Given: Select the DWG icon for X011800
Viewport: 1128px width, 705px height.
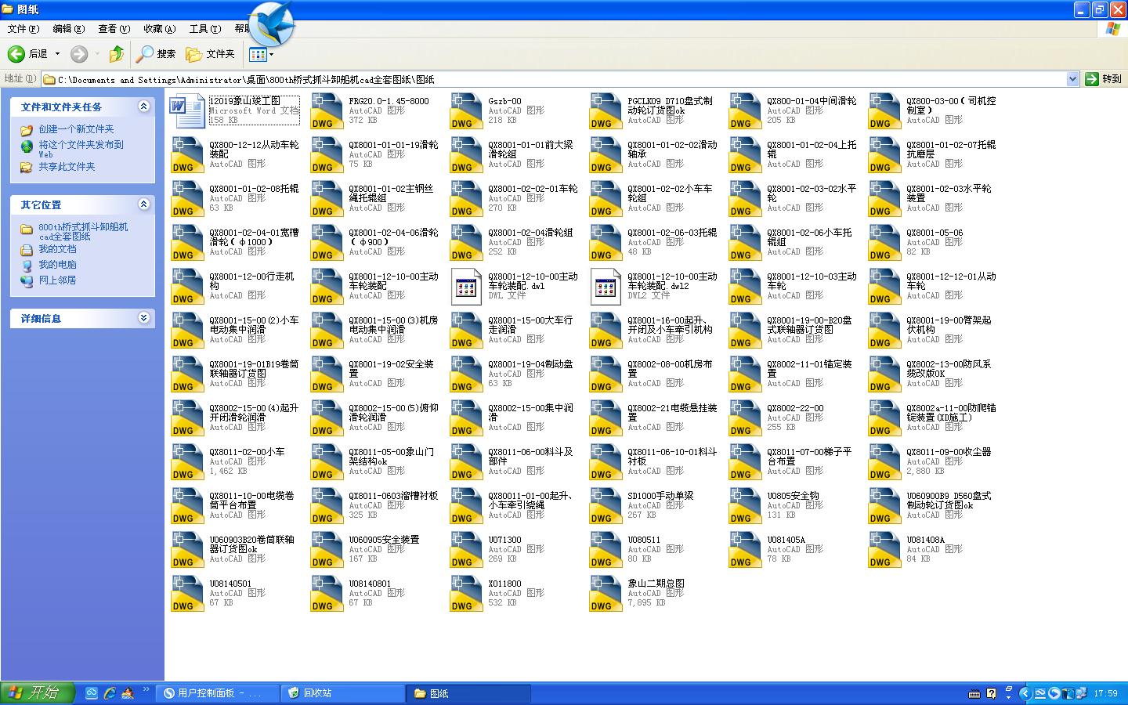Looking at the screenshot, I should [467, 594].
